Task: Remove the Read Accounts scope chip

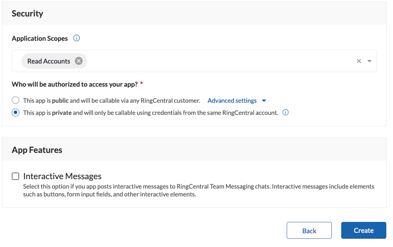Action: pyautogui.click(x=79, y=61)
